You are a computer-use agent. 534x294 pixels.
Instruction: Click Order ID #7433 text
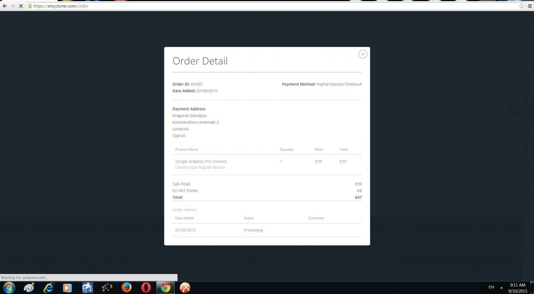(187, 84)
